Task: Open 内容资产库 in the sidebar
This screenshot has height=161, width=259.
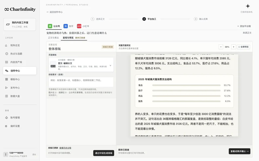Action: [x=20, y=62]
